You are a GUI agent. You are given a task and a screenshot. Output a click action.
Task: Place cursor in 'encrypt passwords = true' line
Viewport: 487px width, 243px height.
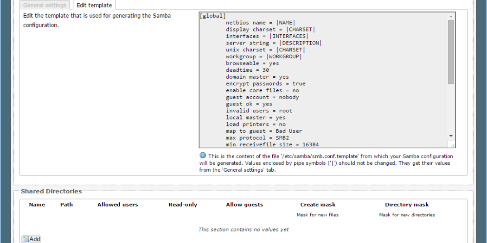pyautogui.click(x=265, y=84)
